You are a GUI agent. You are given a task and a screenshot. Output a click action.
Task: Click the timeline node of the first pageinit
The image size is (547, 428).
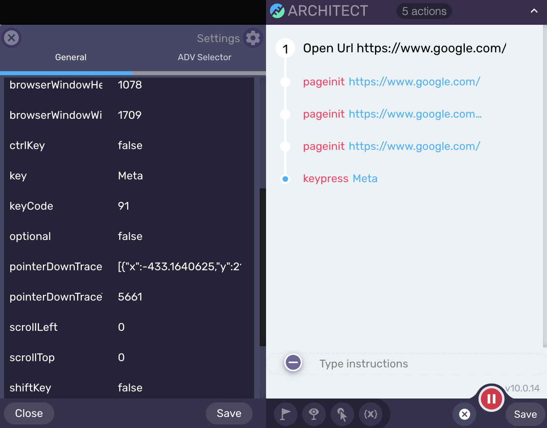click(x=285, y=82)
